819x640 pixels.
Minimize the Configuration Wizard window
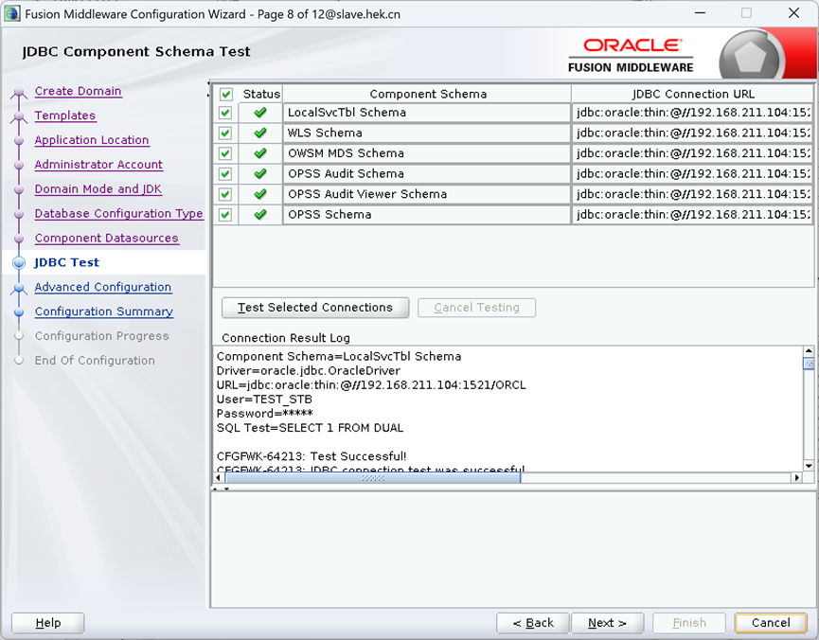[x=700, y=13]
